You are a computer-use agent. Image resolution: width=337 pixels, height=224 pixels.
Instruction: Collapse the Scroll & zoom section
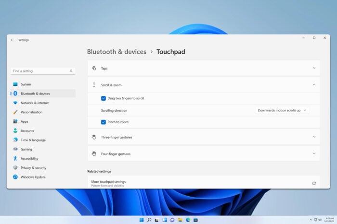click(314, 85)
